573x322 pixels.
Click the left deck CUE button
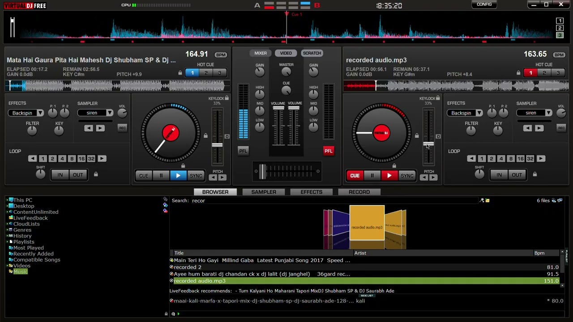click(x=144, y=176)
